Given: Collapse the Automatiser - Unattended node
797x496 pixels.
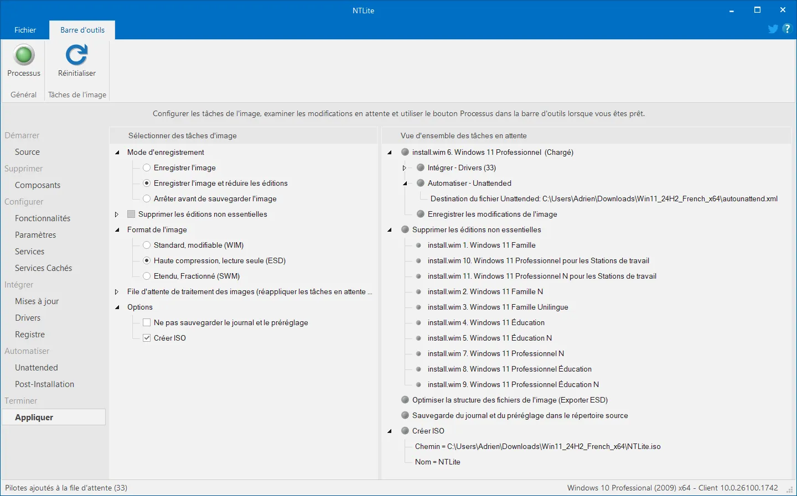Looking at the screenshot, I should (405, 183).
